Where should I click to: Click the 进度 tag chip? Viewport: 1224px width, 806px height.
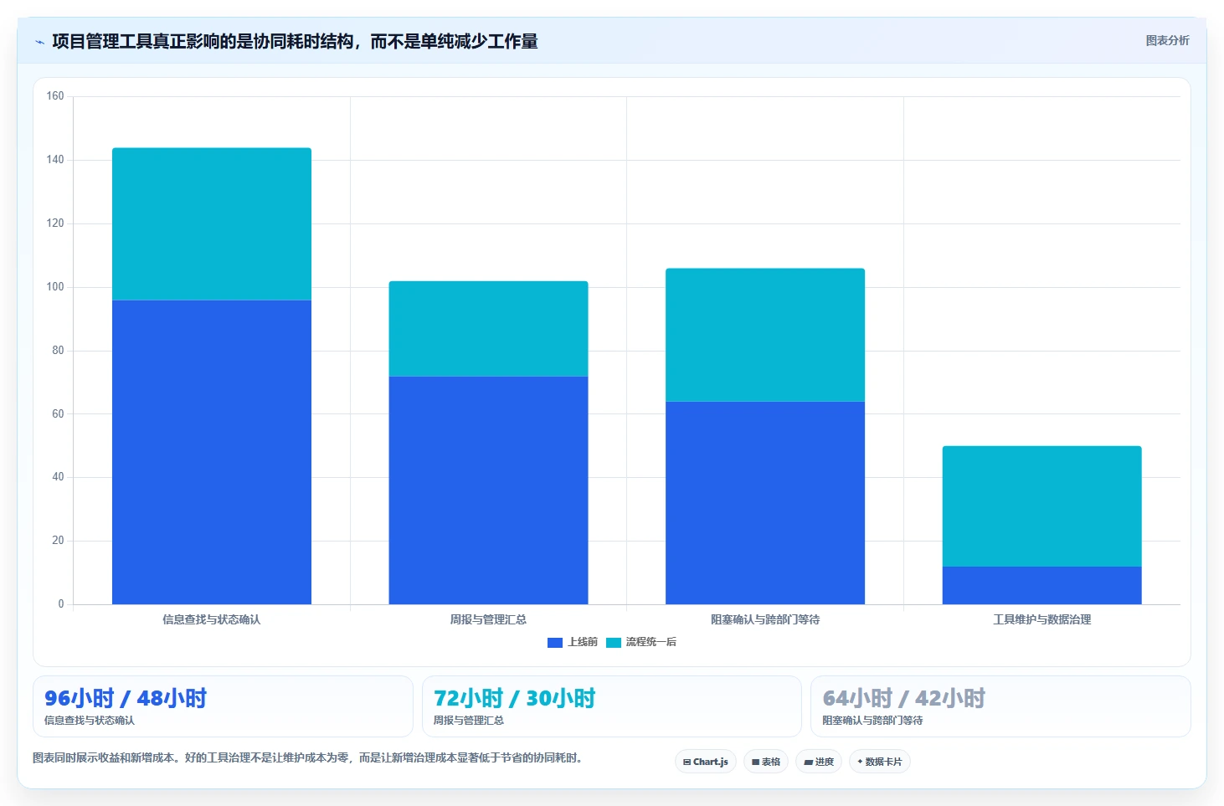click(819, 762)
